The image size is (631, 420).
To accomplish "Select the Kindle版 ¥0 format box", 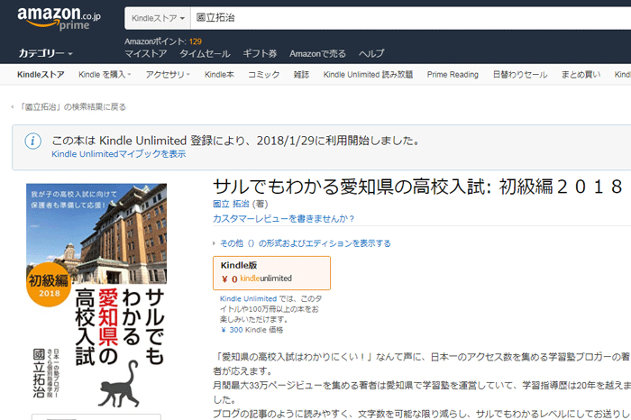I will click(271, 272).
